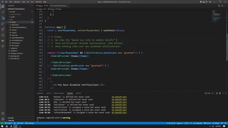Open the Docker view in activity bar
The width and height of the screenshot is (228, 128).
[x=3, y=41]
